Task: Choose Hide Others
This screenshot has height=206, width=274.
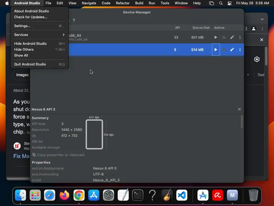Action: tap(40, 49)
